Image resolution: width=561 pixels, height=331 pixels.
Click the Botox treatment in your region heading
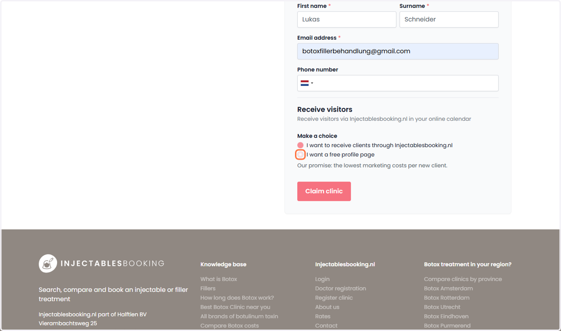click(467, 264)
